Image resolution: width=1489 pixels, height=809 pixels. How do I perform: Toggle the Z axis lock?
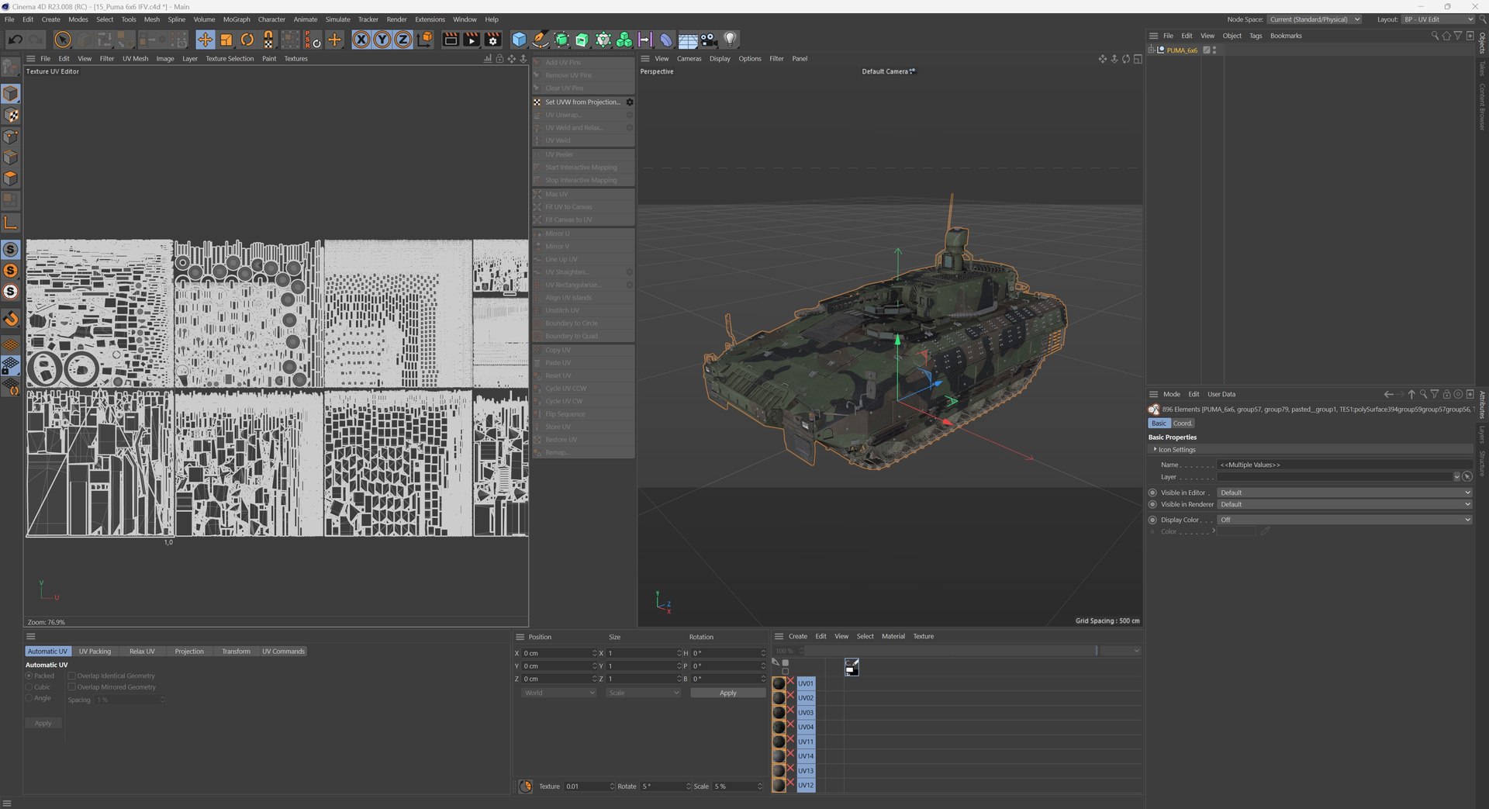[402, 40]
